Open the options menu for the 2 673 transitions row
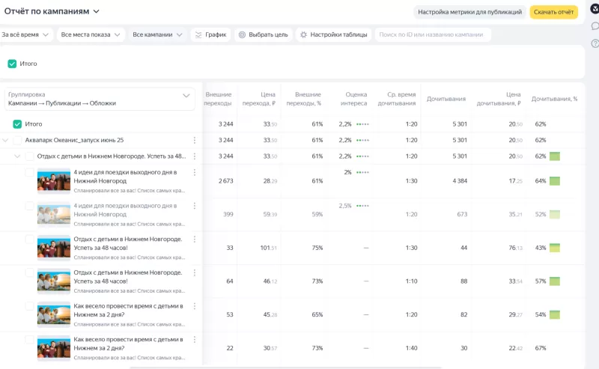599x369 pixels. [195, 172]
